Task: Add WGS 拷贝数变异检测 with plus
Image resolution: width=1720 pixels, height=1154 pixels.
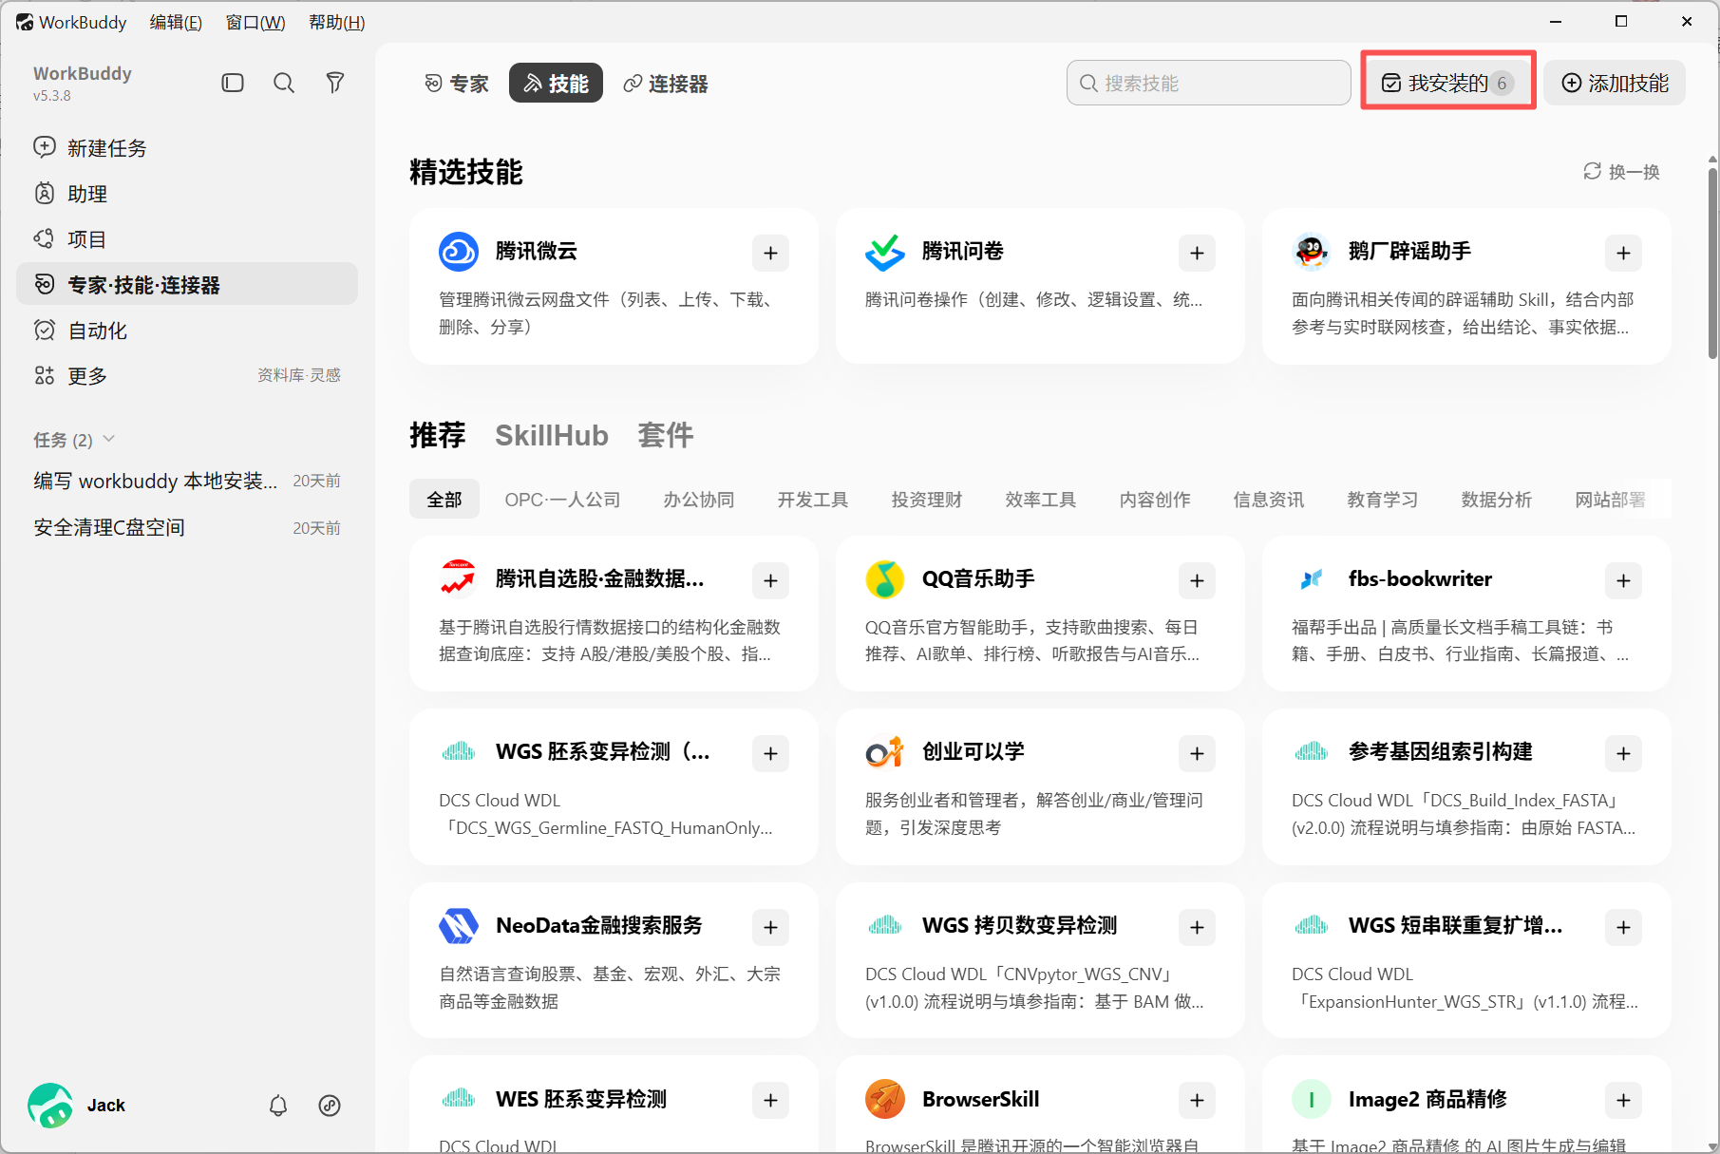Action: (x=1197, y=927)
